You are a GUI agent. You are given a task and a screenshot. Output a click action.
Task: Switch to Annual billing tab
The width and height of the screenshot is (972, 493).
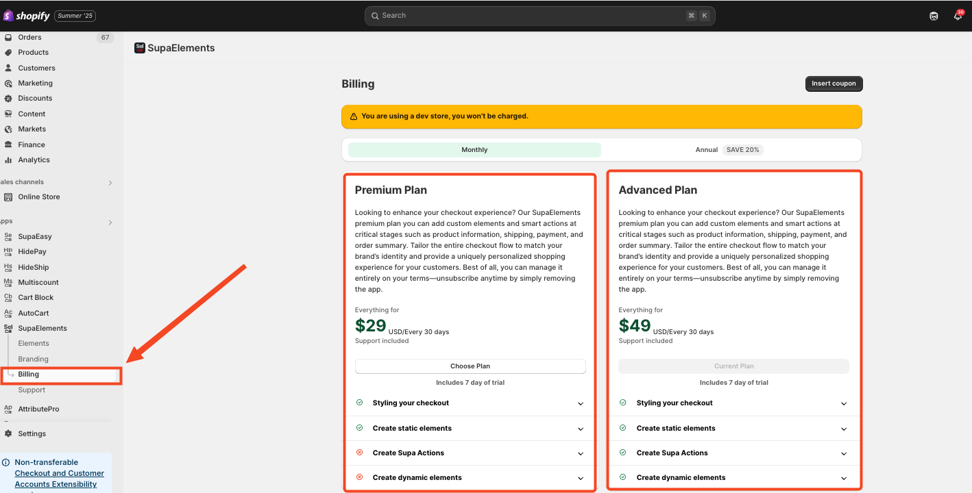[x=729, y=150]
